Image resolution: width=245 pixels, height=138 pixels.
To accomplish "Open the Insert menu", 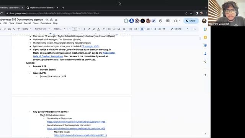I will (19, 23).
